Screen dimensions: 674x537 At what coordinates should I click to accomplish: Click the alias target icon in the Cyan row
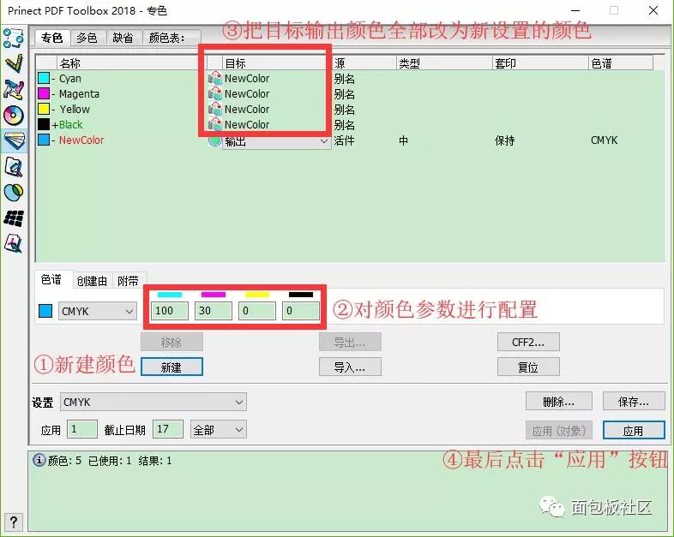click(214, 79)
